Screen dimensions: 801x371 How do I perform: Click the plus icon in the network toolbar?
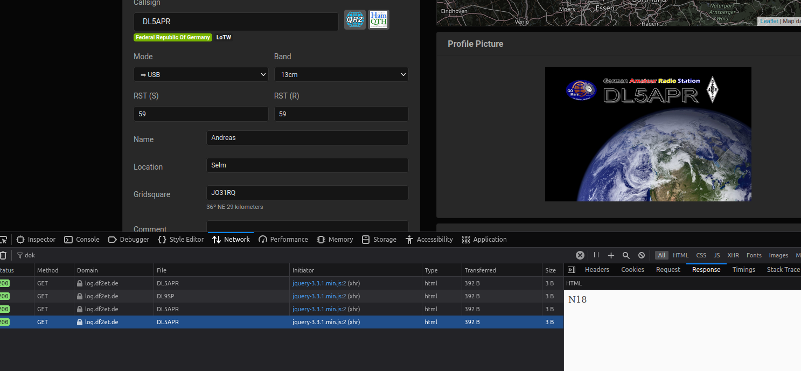pos(611,255)
